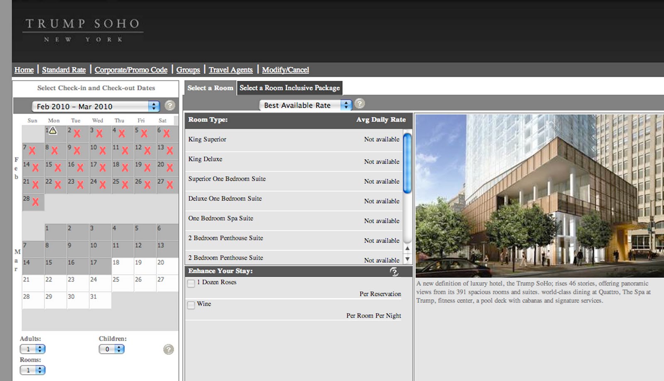Select the King Deluxe room type
664x381 pixels.
point(205,159)
